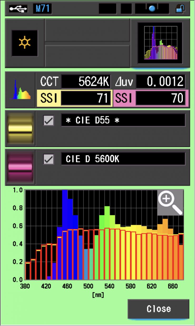Zoom graph with magnifier plus icon
Viewport: 195px width, 326px height.
click(170, 202)
